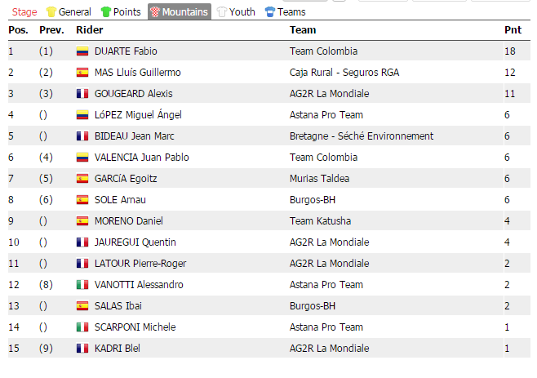The image size is (537, 378).
Task: Open rider LATOUR Pierre-Roger link
Action: coord(140,264)
